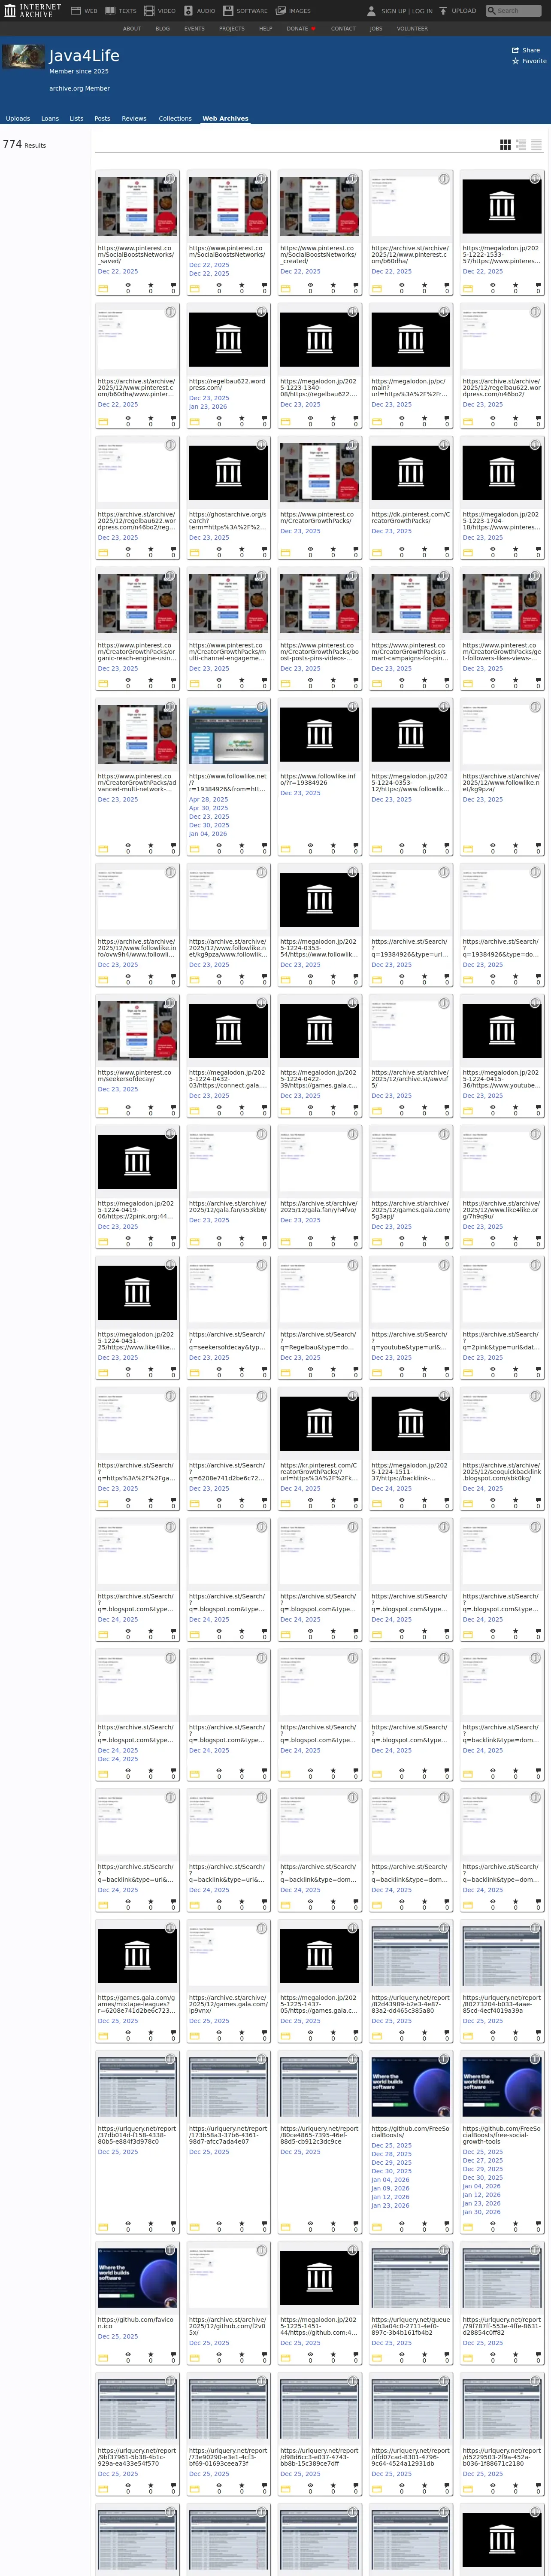Open Jan 23, 2026 capture of regelbau622.wordpress.com

click(208, 407)
